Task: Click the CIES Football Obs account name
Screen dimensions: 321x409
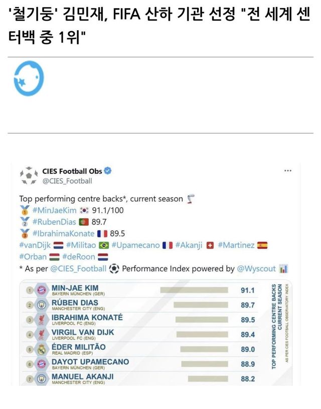Action: (72, 171)
